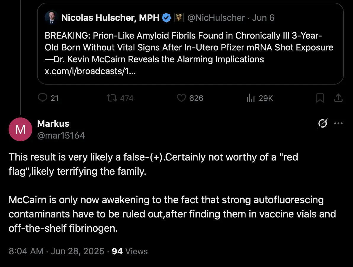Open quoted post via its headline text
Screen dimensions: 353x267
pos(189,47)
